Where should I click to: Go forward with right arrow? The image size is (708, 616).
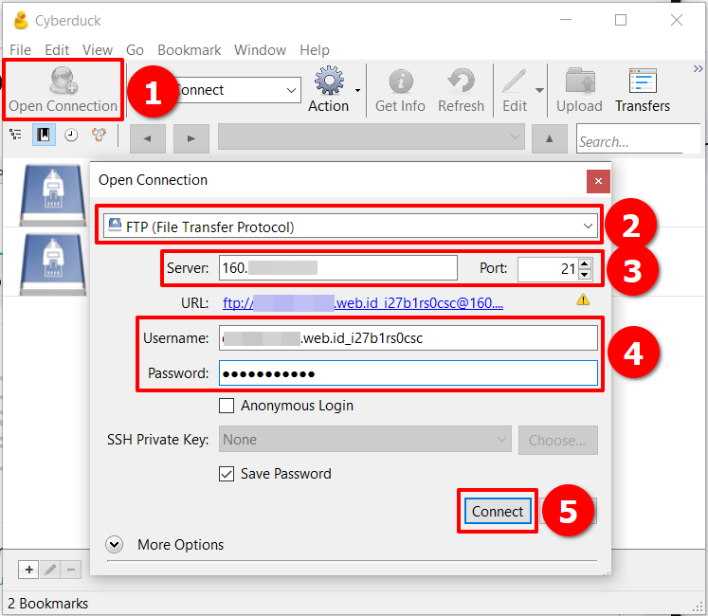tap(191, 138)
